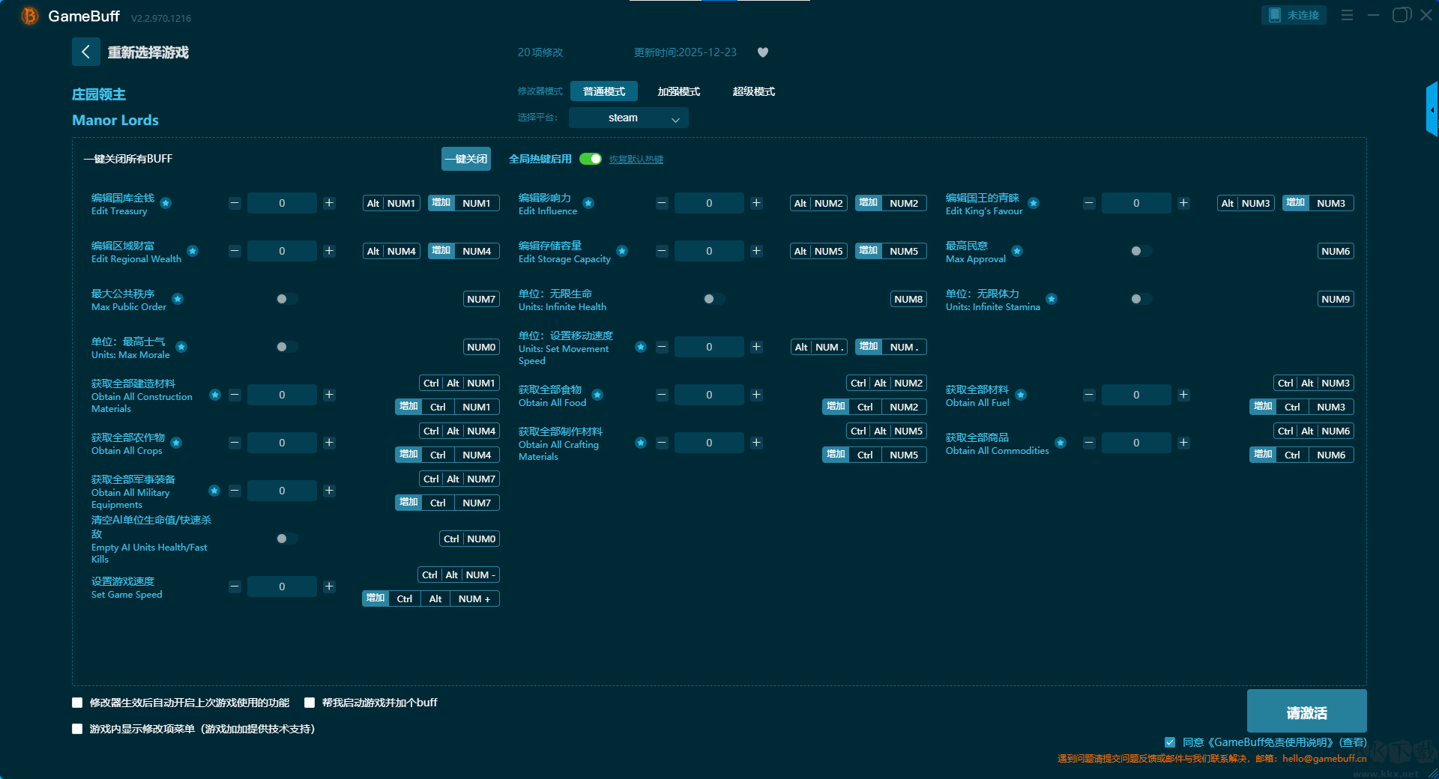Click the 未连接 connection button
Viewport: 1439px width, 779px height.
[1294, 15]
